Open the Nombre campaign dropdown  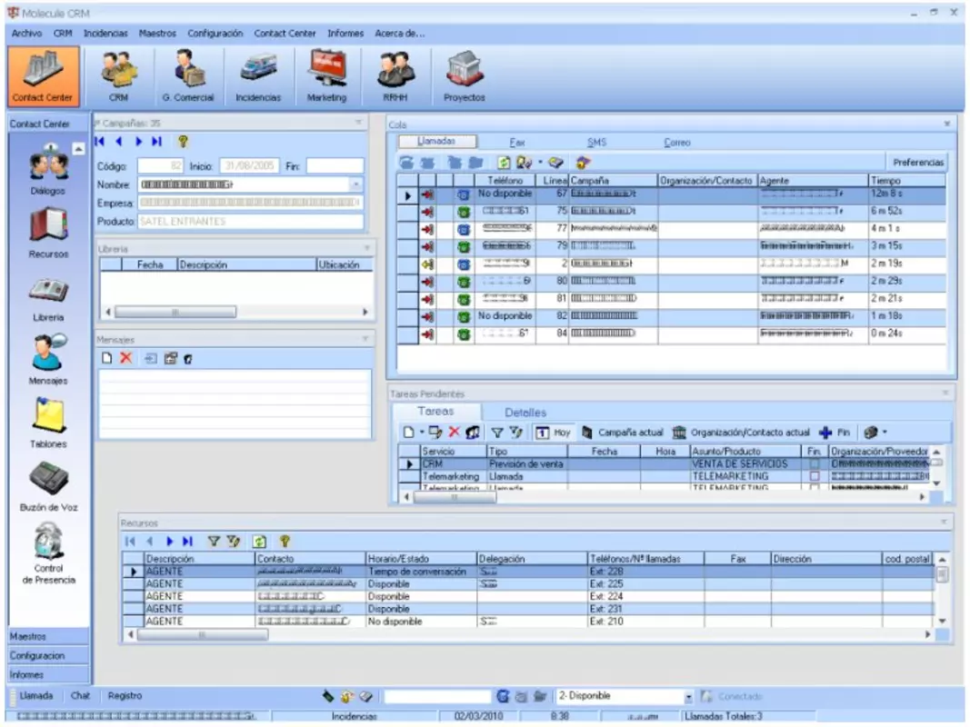(x=356, y=184)
